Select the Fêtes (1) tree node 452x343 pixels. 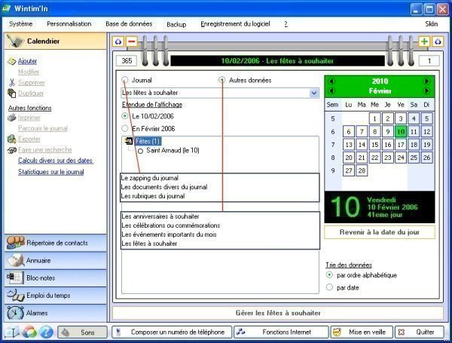(x=148, y=141)
